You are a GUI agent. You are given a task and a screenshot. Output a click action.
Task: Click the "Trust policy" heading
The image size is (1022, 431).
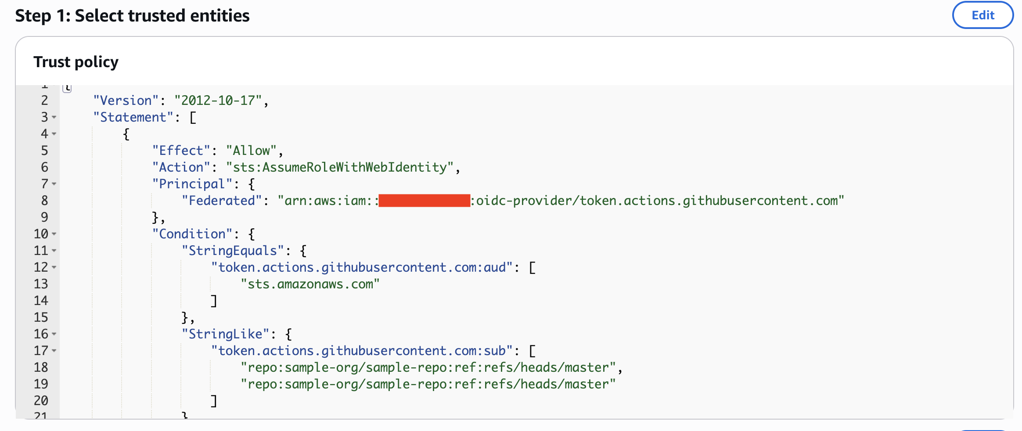76,62
